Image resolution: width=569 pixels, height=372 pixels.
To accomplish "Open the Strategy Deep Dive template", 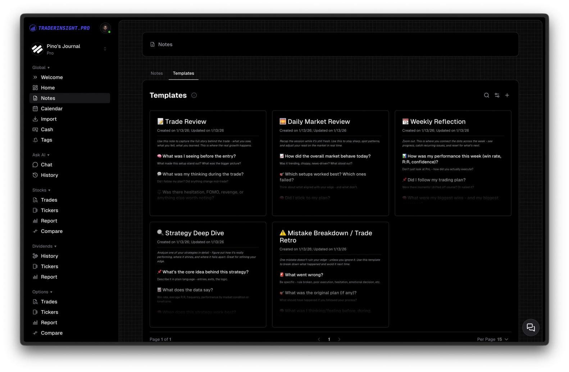I will tap(208, 275).
